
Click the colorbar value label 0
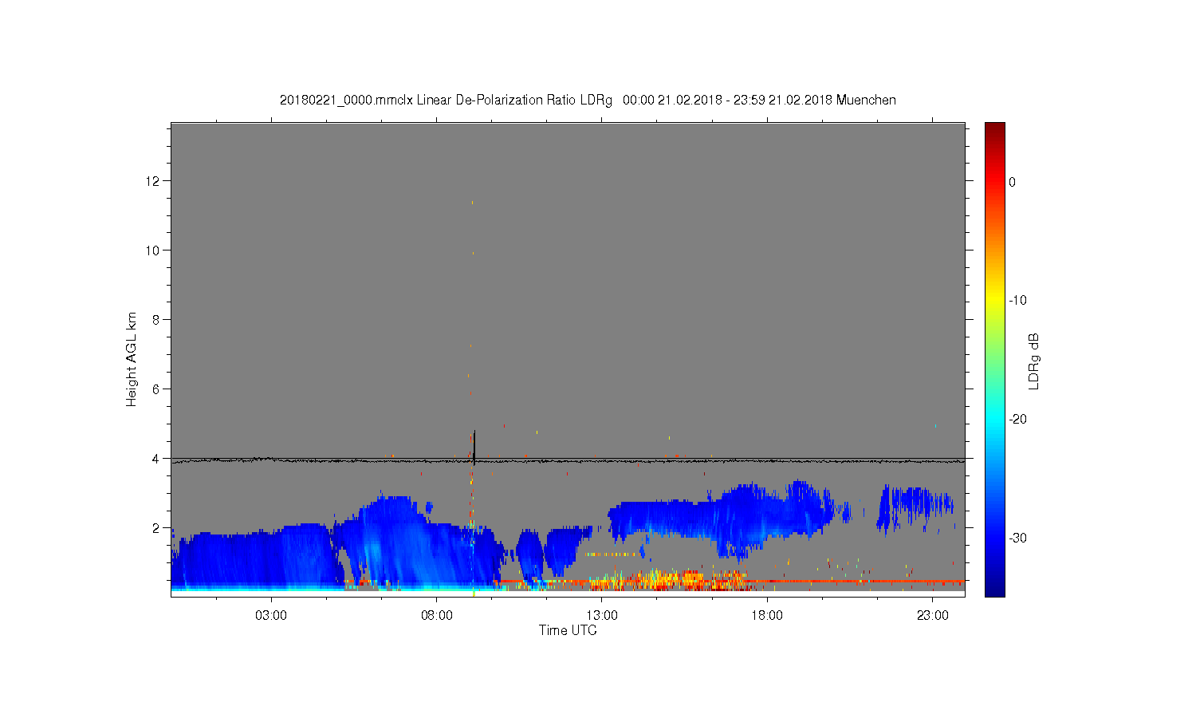[1013, 182]
